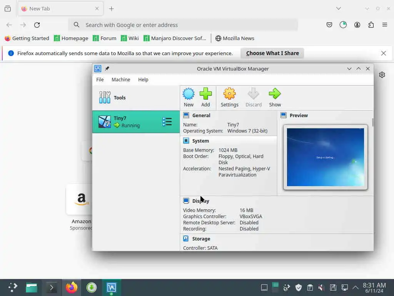Click the muted volume tray icon
The width and height of the screenshot is (394, 296).
[x=321, y=288]
